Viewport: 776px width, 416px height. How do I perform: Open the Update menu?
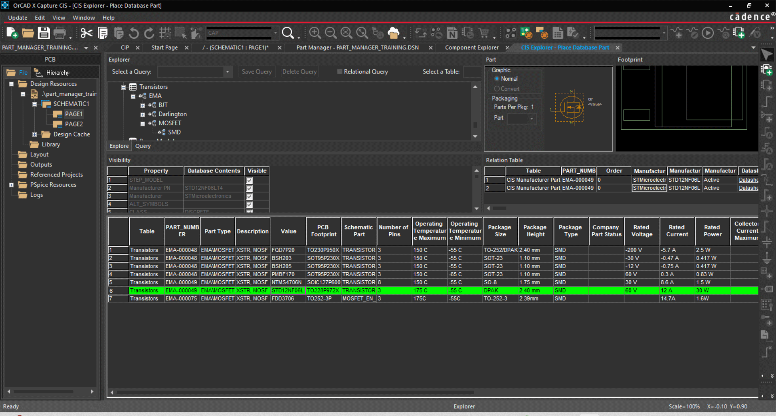(17, 17)
